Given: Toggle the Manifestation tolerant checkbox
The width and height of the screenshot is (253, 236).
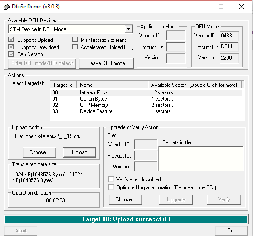Looking at the screenshot, I should (x=75, y=40).
